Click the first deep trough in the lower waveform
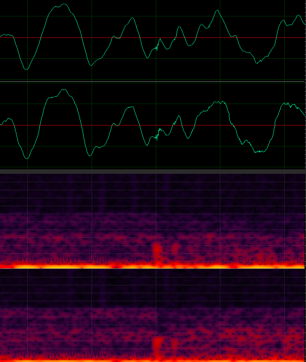306x362 pixels. pyautogui.click(x=27, y=158)
